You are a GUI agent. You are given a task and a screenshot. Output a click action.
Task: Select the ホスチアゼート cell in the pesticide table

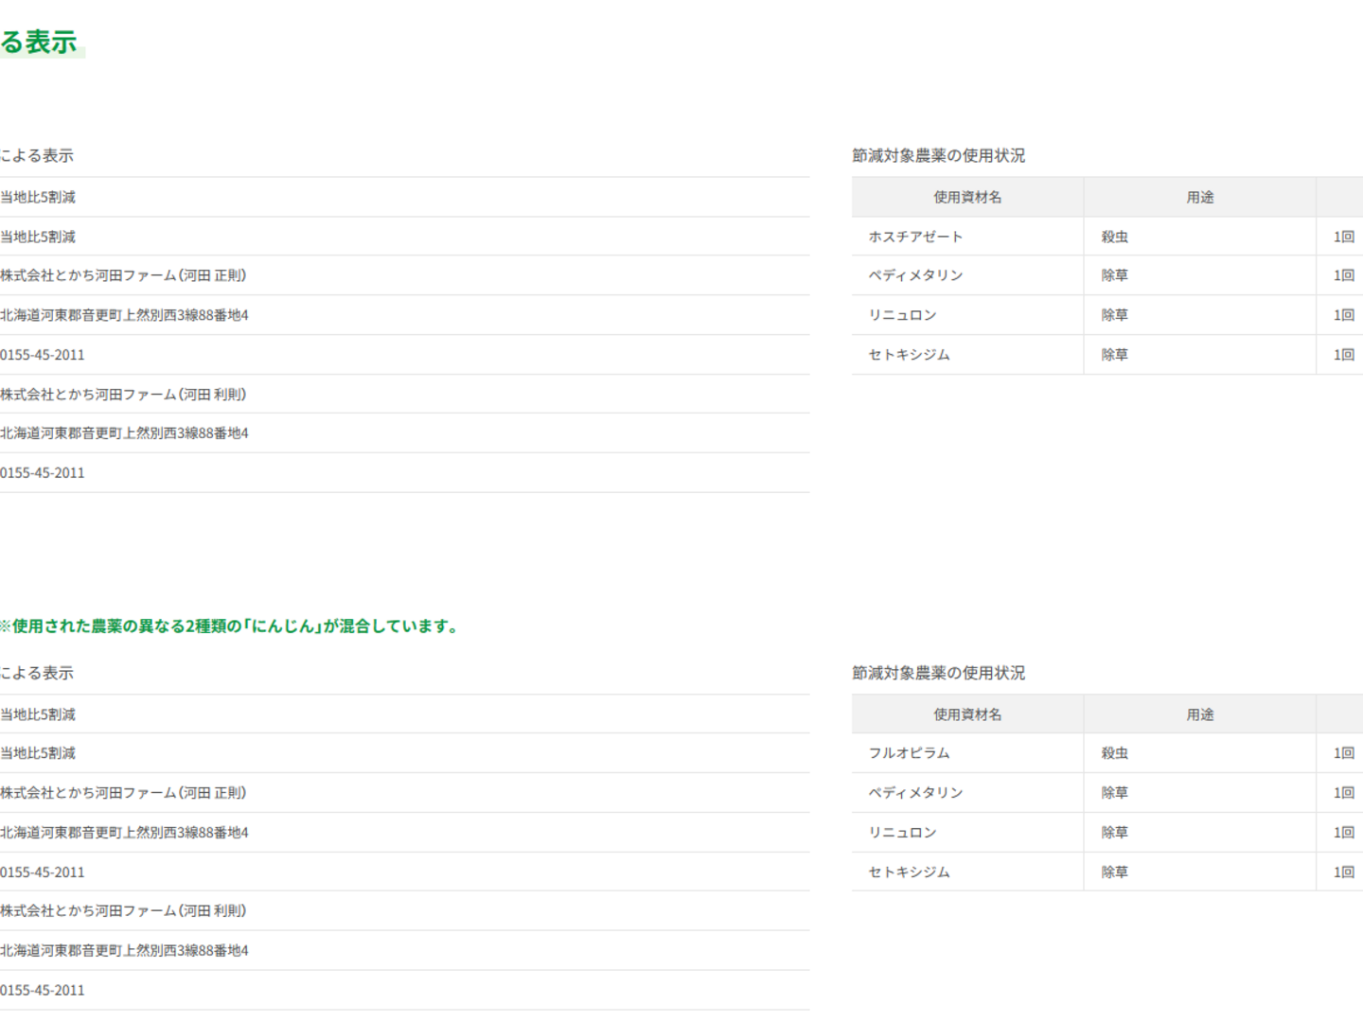tap(915, 237)
